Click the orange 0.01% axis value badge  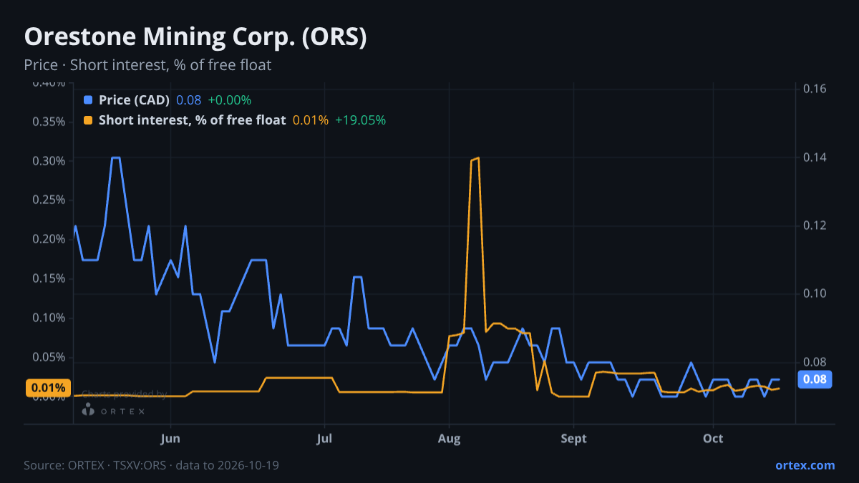click(48, 388)
